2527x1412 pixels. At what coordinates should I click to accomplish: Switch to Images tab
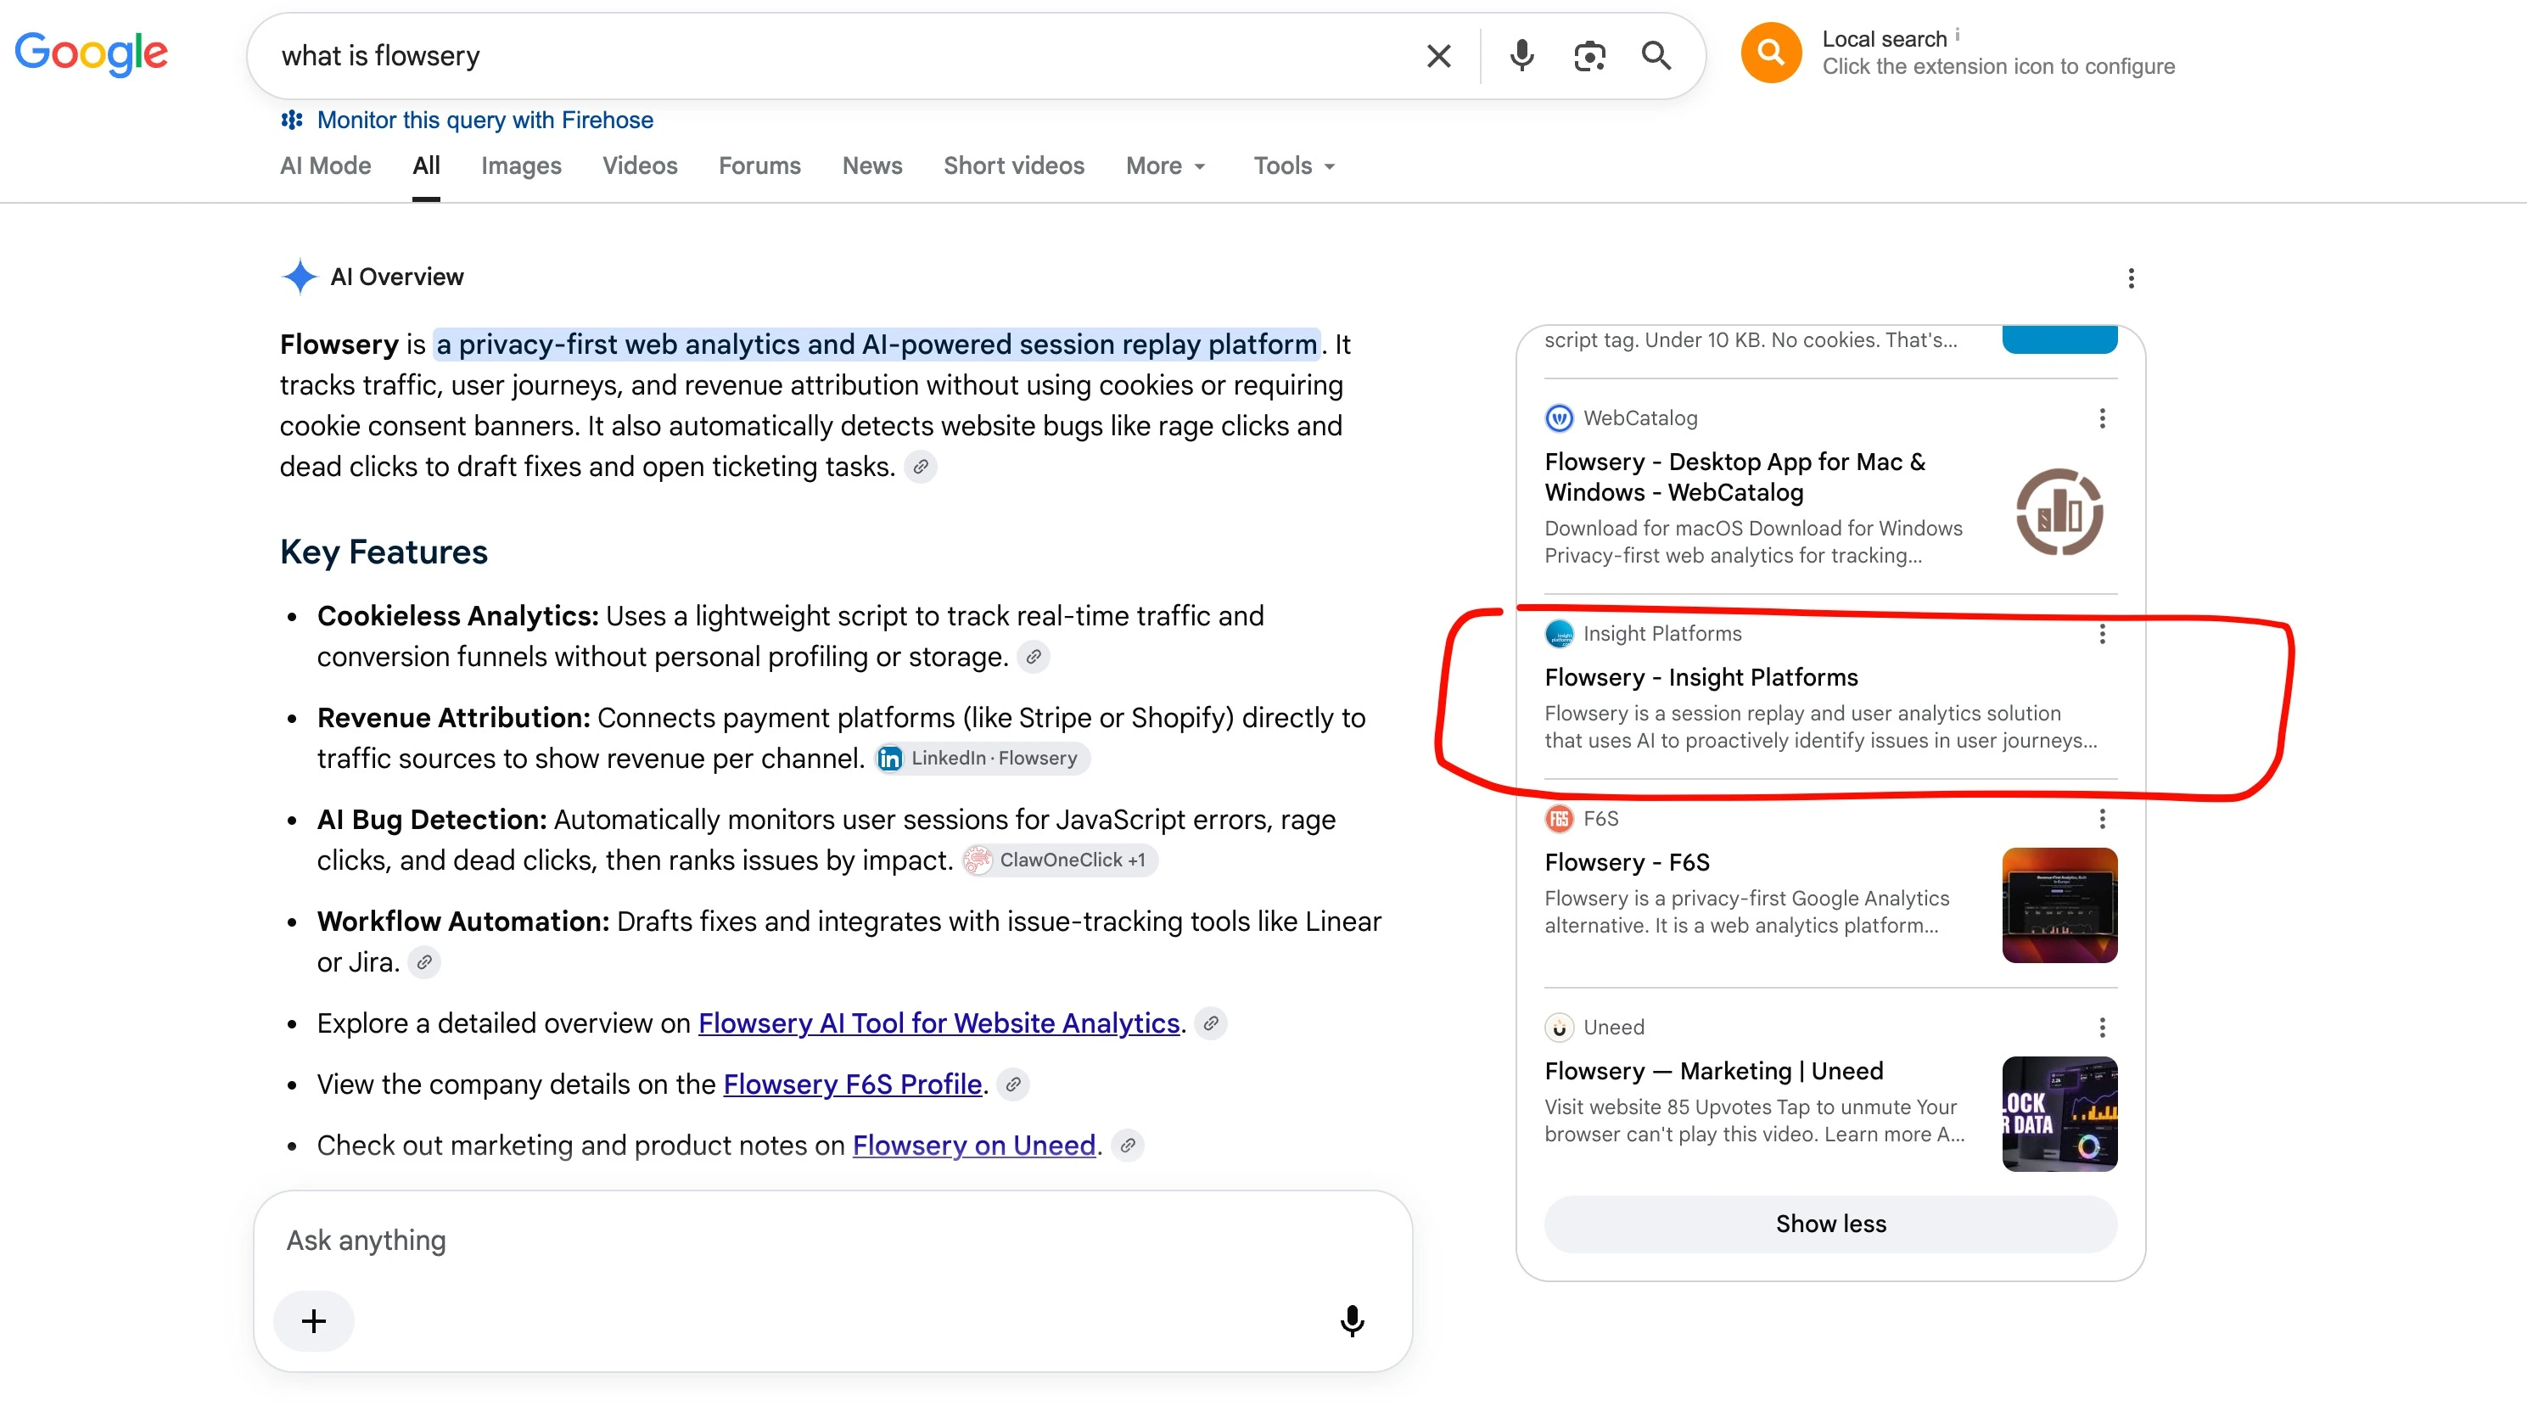click(521, 165)
